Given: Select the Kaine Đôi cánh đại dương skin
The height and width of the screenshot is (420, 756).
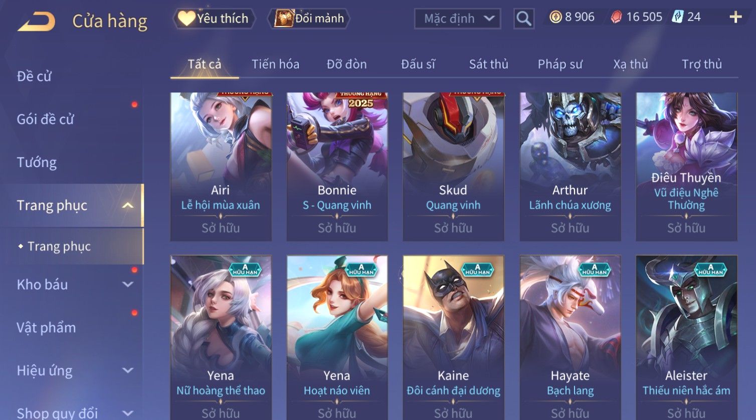Looking at the screenshot, I should [x=453, y=337].
